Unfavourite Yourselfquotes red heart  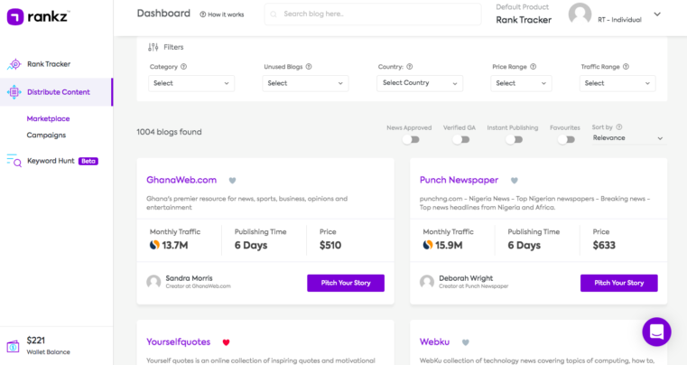227,342
